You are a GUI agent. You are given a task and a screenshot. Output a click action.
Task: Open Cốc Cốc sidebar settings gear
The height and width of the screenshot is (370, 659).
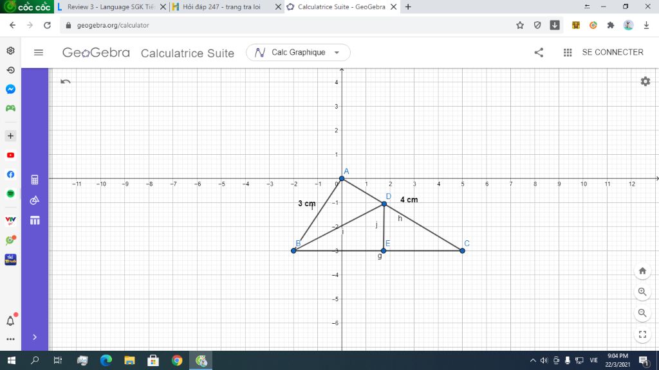[10, 51]
